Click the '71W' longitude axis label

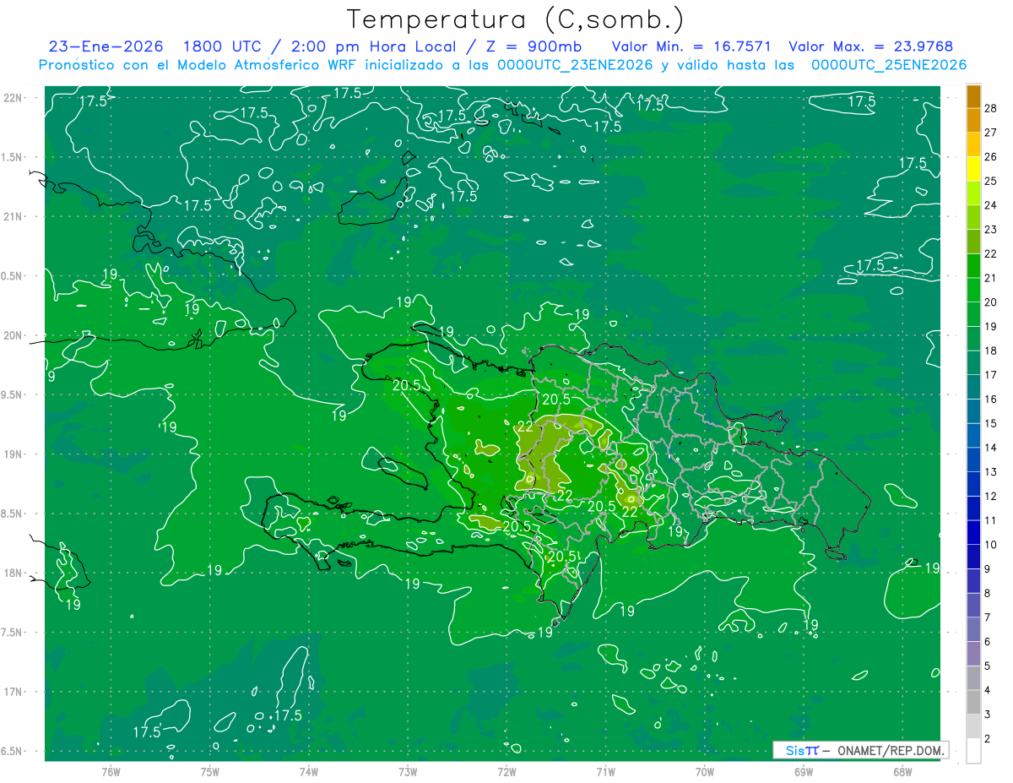pos(605,771)
